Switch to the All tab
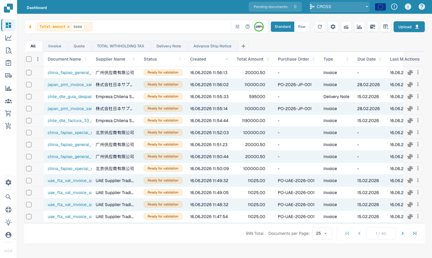 (x=33, y=46)
